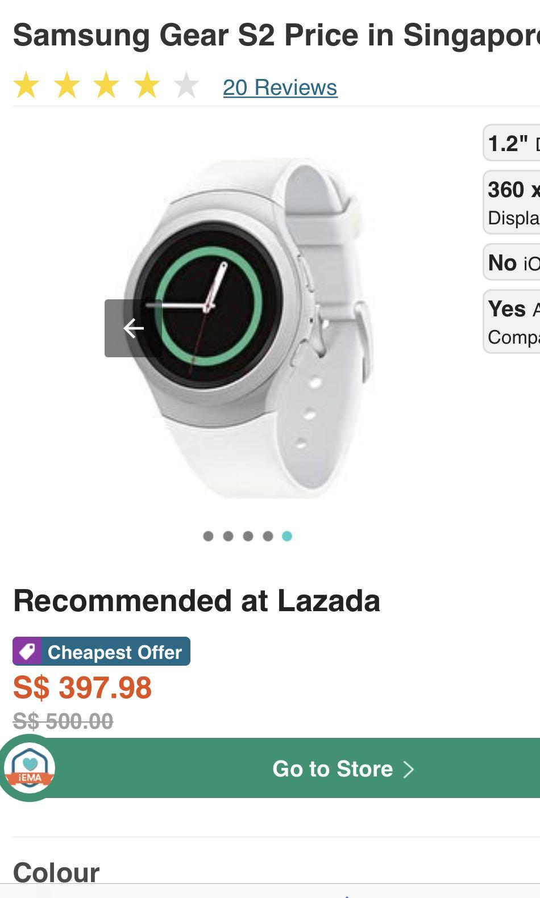Open the 20 Reviews link
Image resolution: width=540 pixels, height=898 pixels.
(x=280, y=87)
